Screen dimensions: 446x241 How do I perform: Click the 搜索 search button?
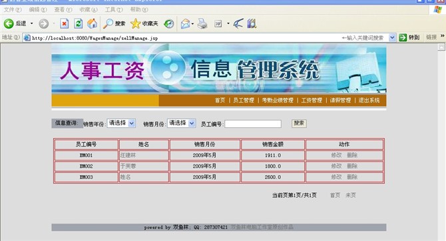point(299,123)
